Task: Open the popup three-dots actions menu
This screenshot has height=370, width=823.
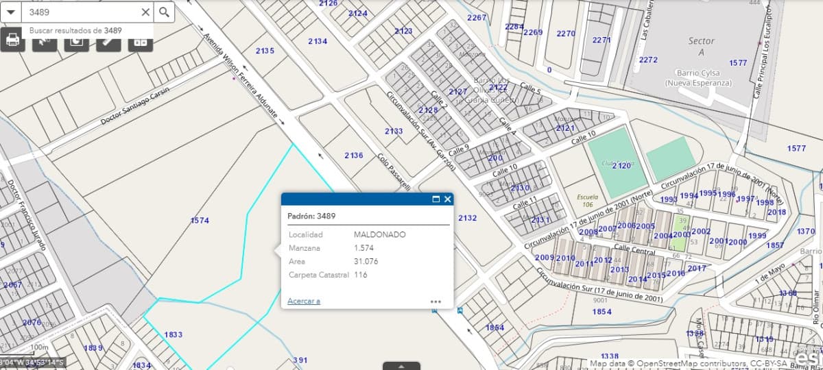Action: pos(436,301)
